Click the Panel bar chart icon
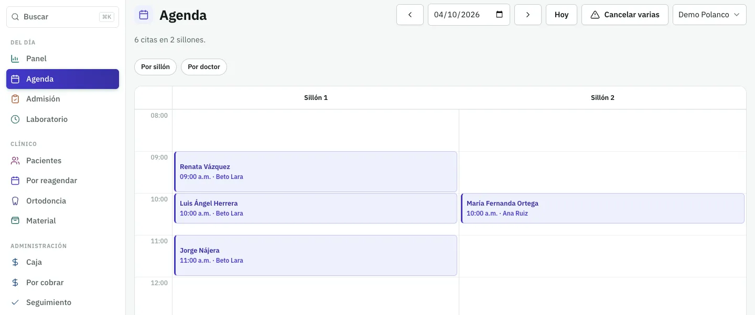The height and width of the screenshot is (315, 755). pos(15,59)
